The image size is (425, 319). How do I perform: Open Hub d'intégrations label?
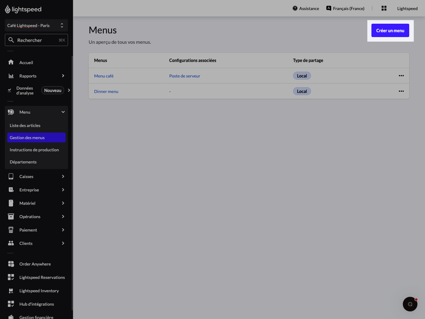(37, 304)
